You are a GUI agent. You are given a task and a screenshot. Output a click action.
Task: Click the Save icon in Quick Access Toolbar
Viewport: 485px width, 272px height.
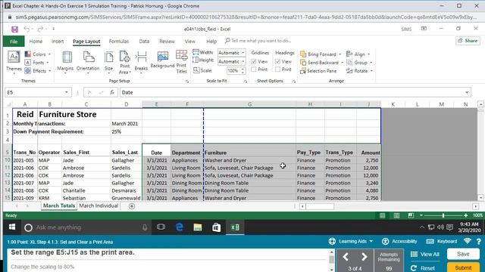click(14, 29)
